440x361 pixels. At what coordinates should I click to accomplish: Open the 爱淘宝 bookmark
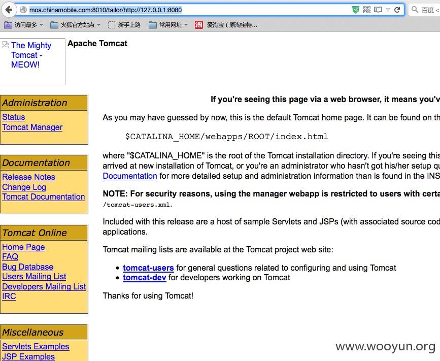[x=226, y=25]
